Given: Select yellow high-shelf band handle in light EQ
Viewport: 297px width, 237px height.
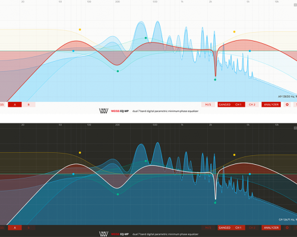Looking at the screenshot, I should click(234, 32).
